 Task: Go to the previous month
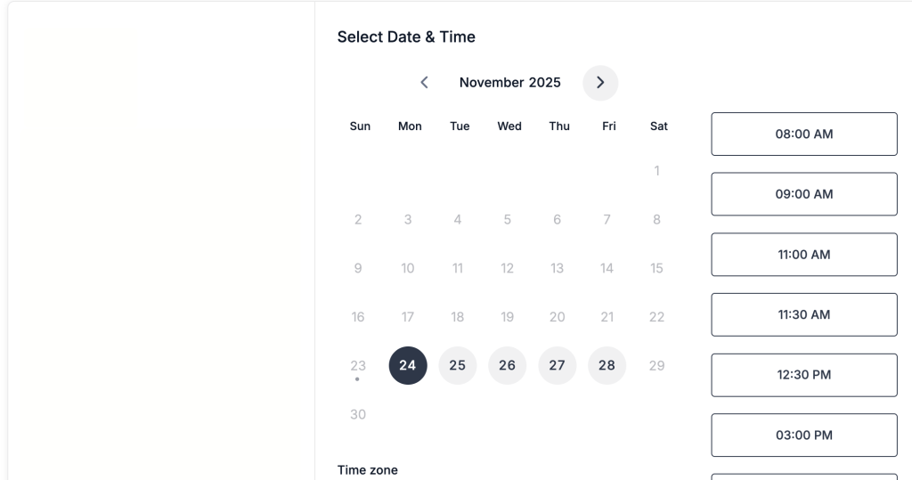(424, 83)
